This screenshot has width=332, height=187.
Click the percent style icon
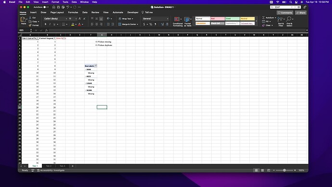point(151,25)
